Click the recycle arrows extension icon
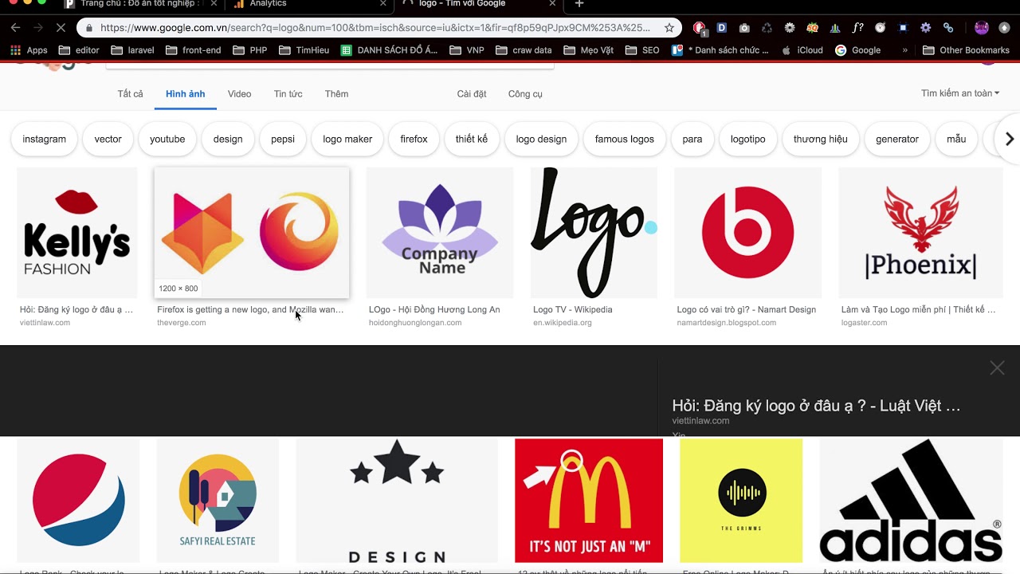 point(767,27)
